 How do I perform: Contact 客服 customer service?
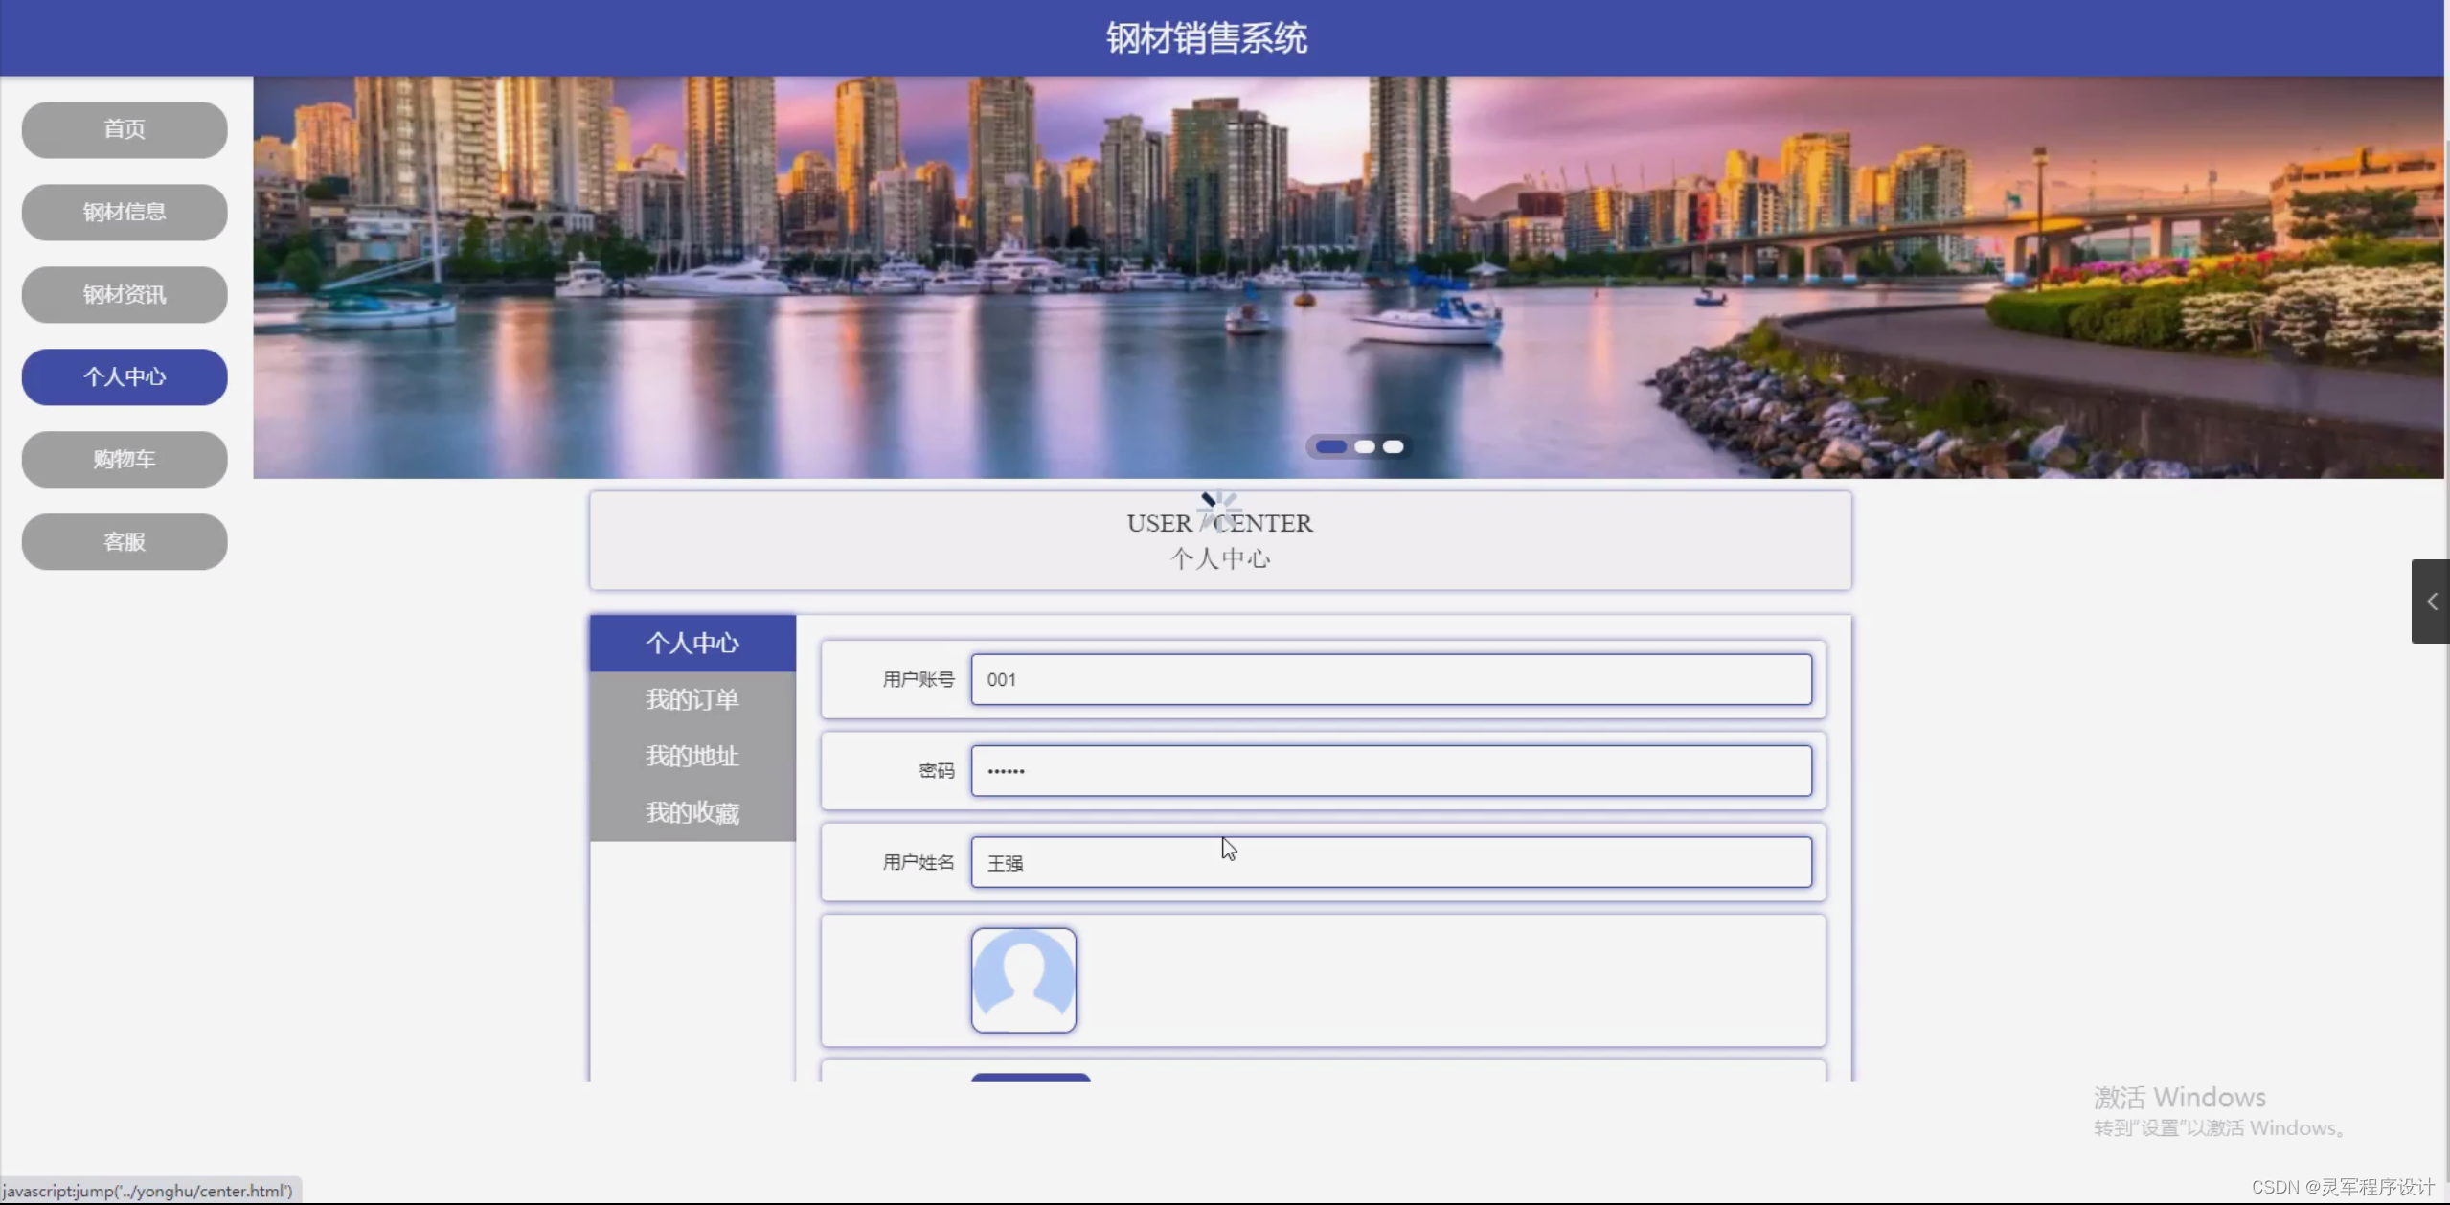[x=125, y=541]
